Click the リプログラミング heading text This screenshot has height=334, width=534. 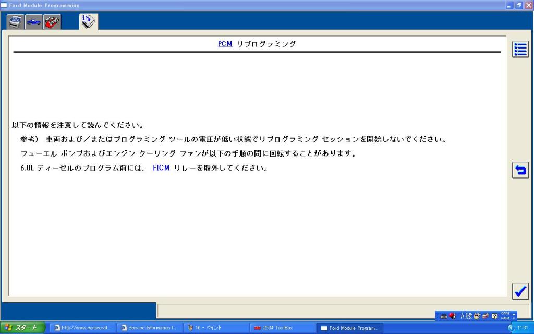pos(266,44)
